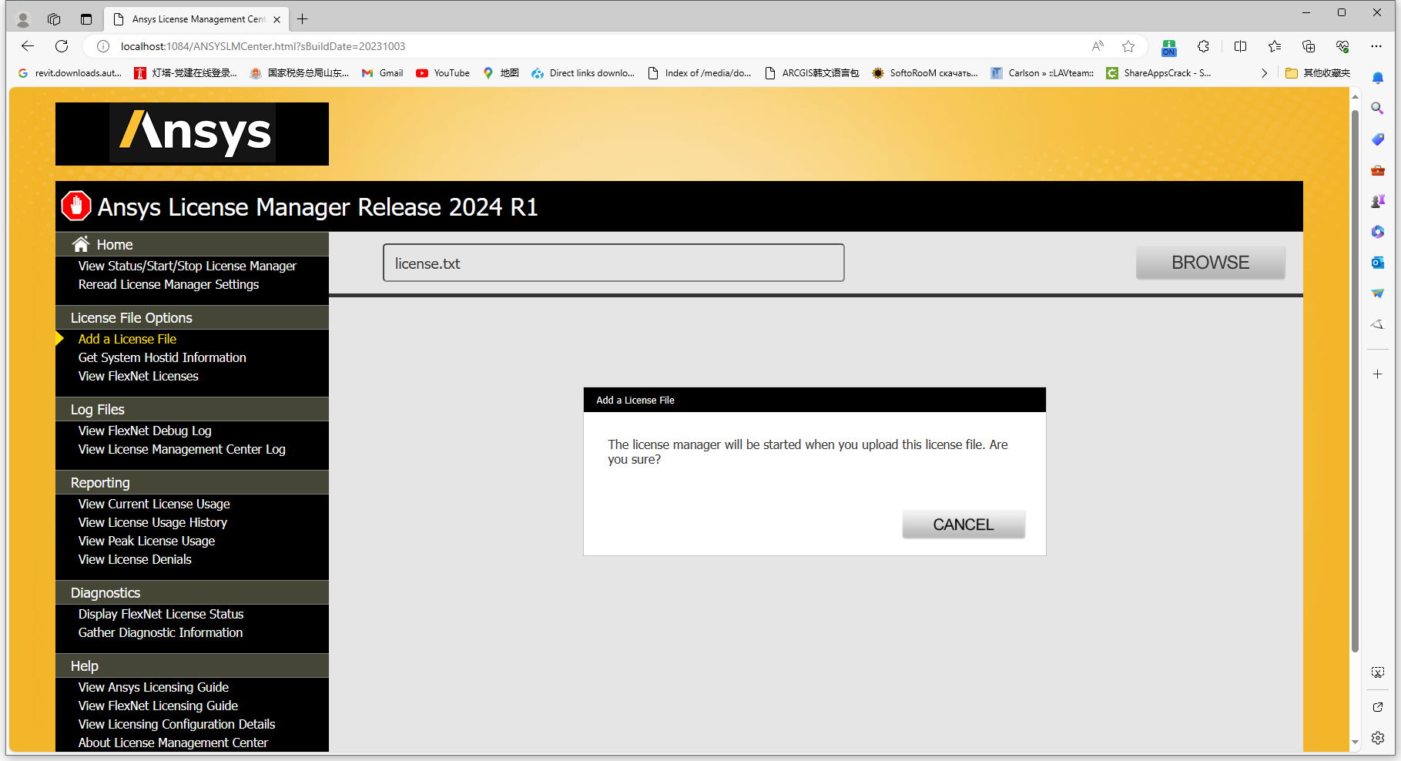Select the Ansys License Management Center tab
This screenshot has height=761, width=1401.
pyautogui.click(x=196, y=19)
